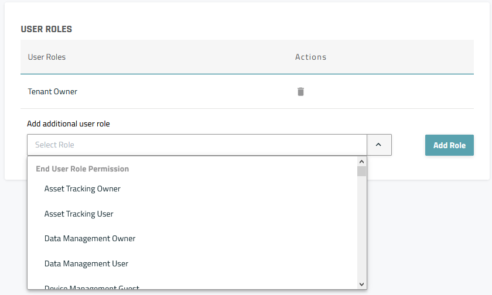Click the USER ROLES section heading
The height and width of the screenshot is (295, 492).
[46, 29]
